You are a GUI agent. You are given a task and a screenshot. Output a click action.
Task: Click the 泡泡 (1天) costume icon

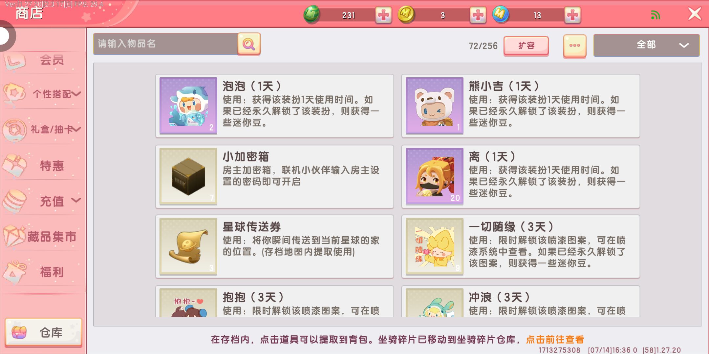click(x=188, y=106)
